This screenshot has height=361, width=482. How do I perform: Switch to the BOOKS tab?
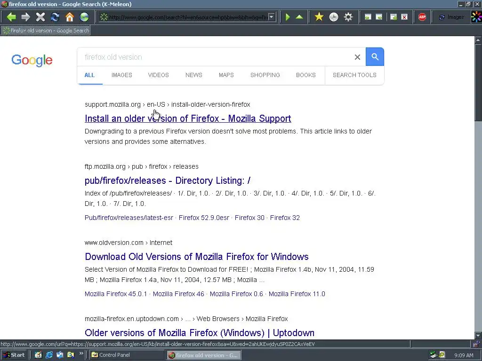click(x=306, y=75)
